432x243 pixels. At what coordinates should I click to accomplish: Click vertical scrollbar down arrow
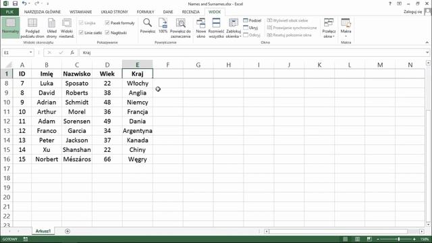[428, 224]
